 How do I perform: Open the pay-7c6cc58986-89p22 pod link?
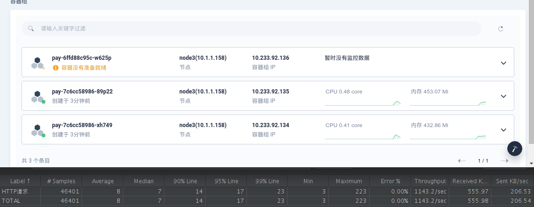(82, 92)
